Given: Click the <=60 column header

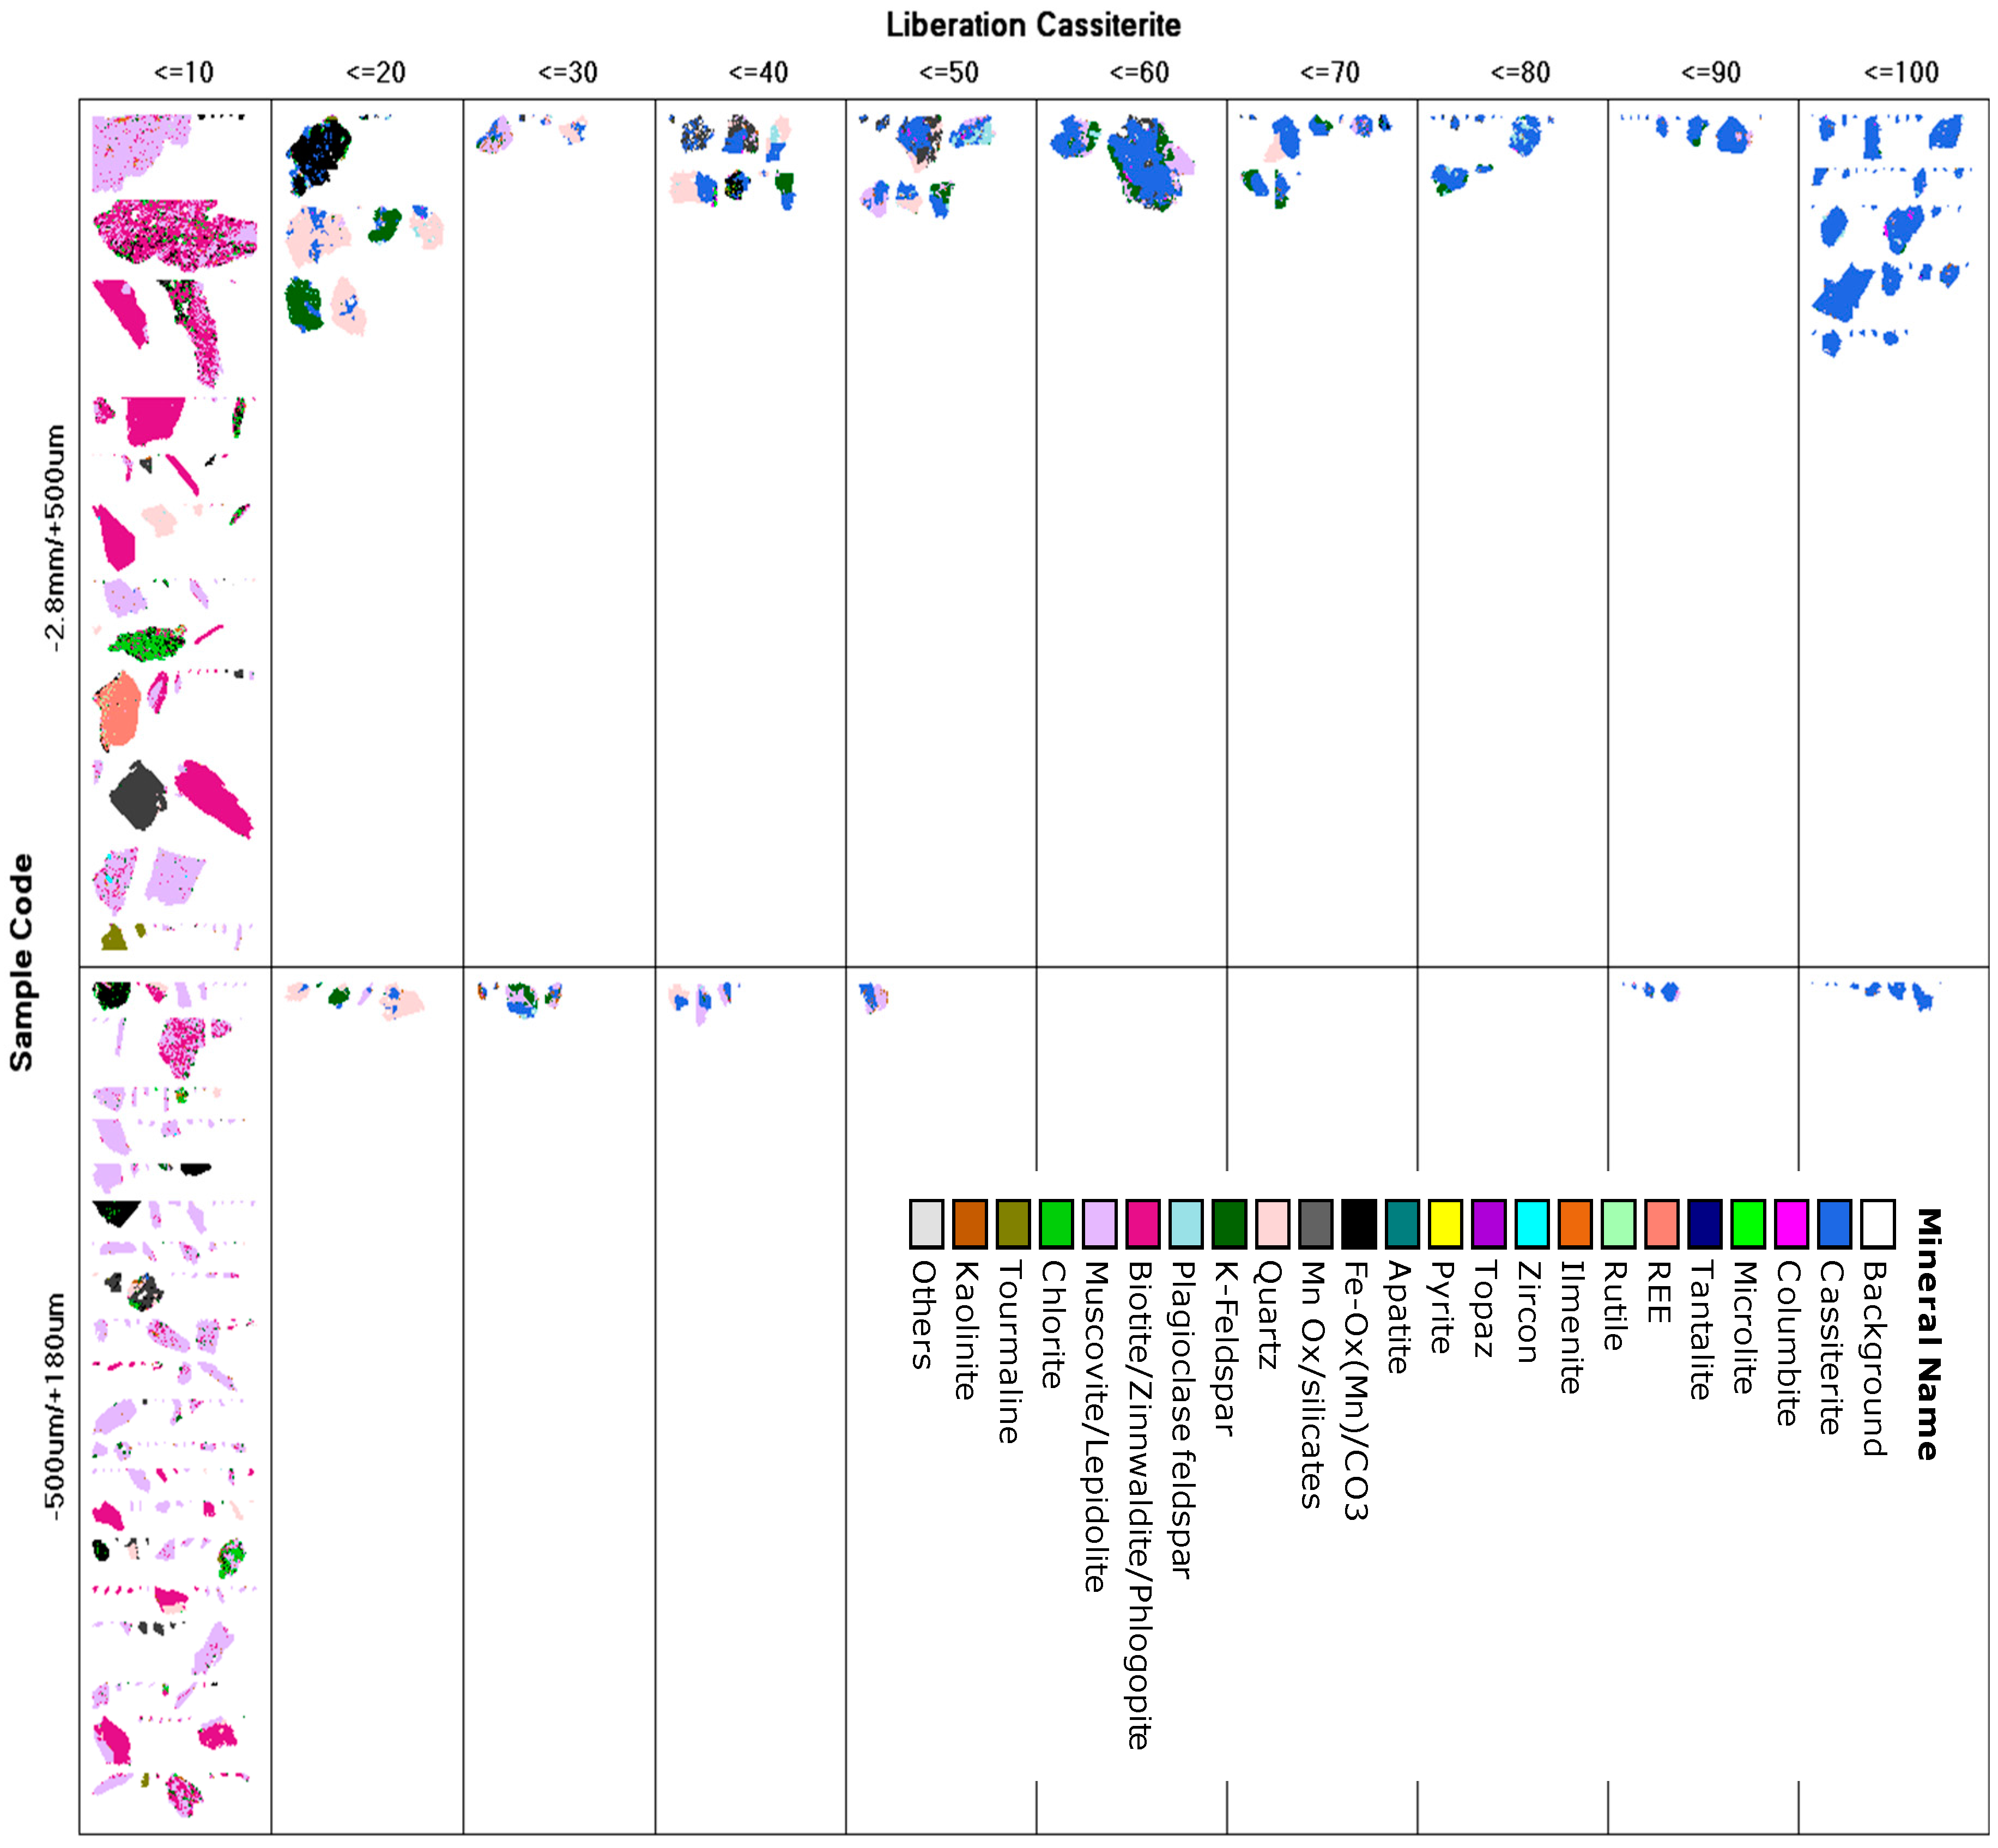Looking at the screenshot, I should 1139,73.
